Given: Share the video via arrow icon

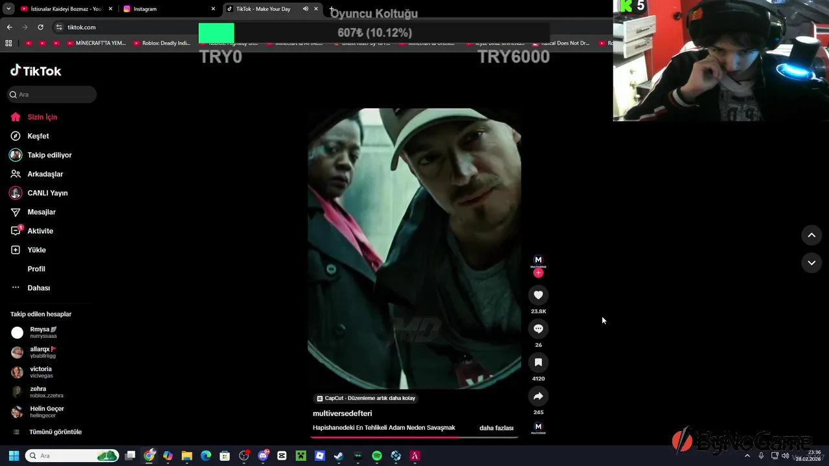Looking at the screenshot, I should click(x=538, y=396).
